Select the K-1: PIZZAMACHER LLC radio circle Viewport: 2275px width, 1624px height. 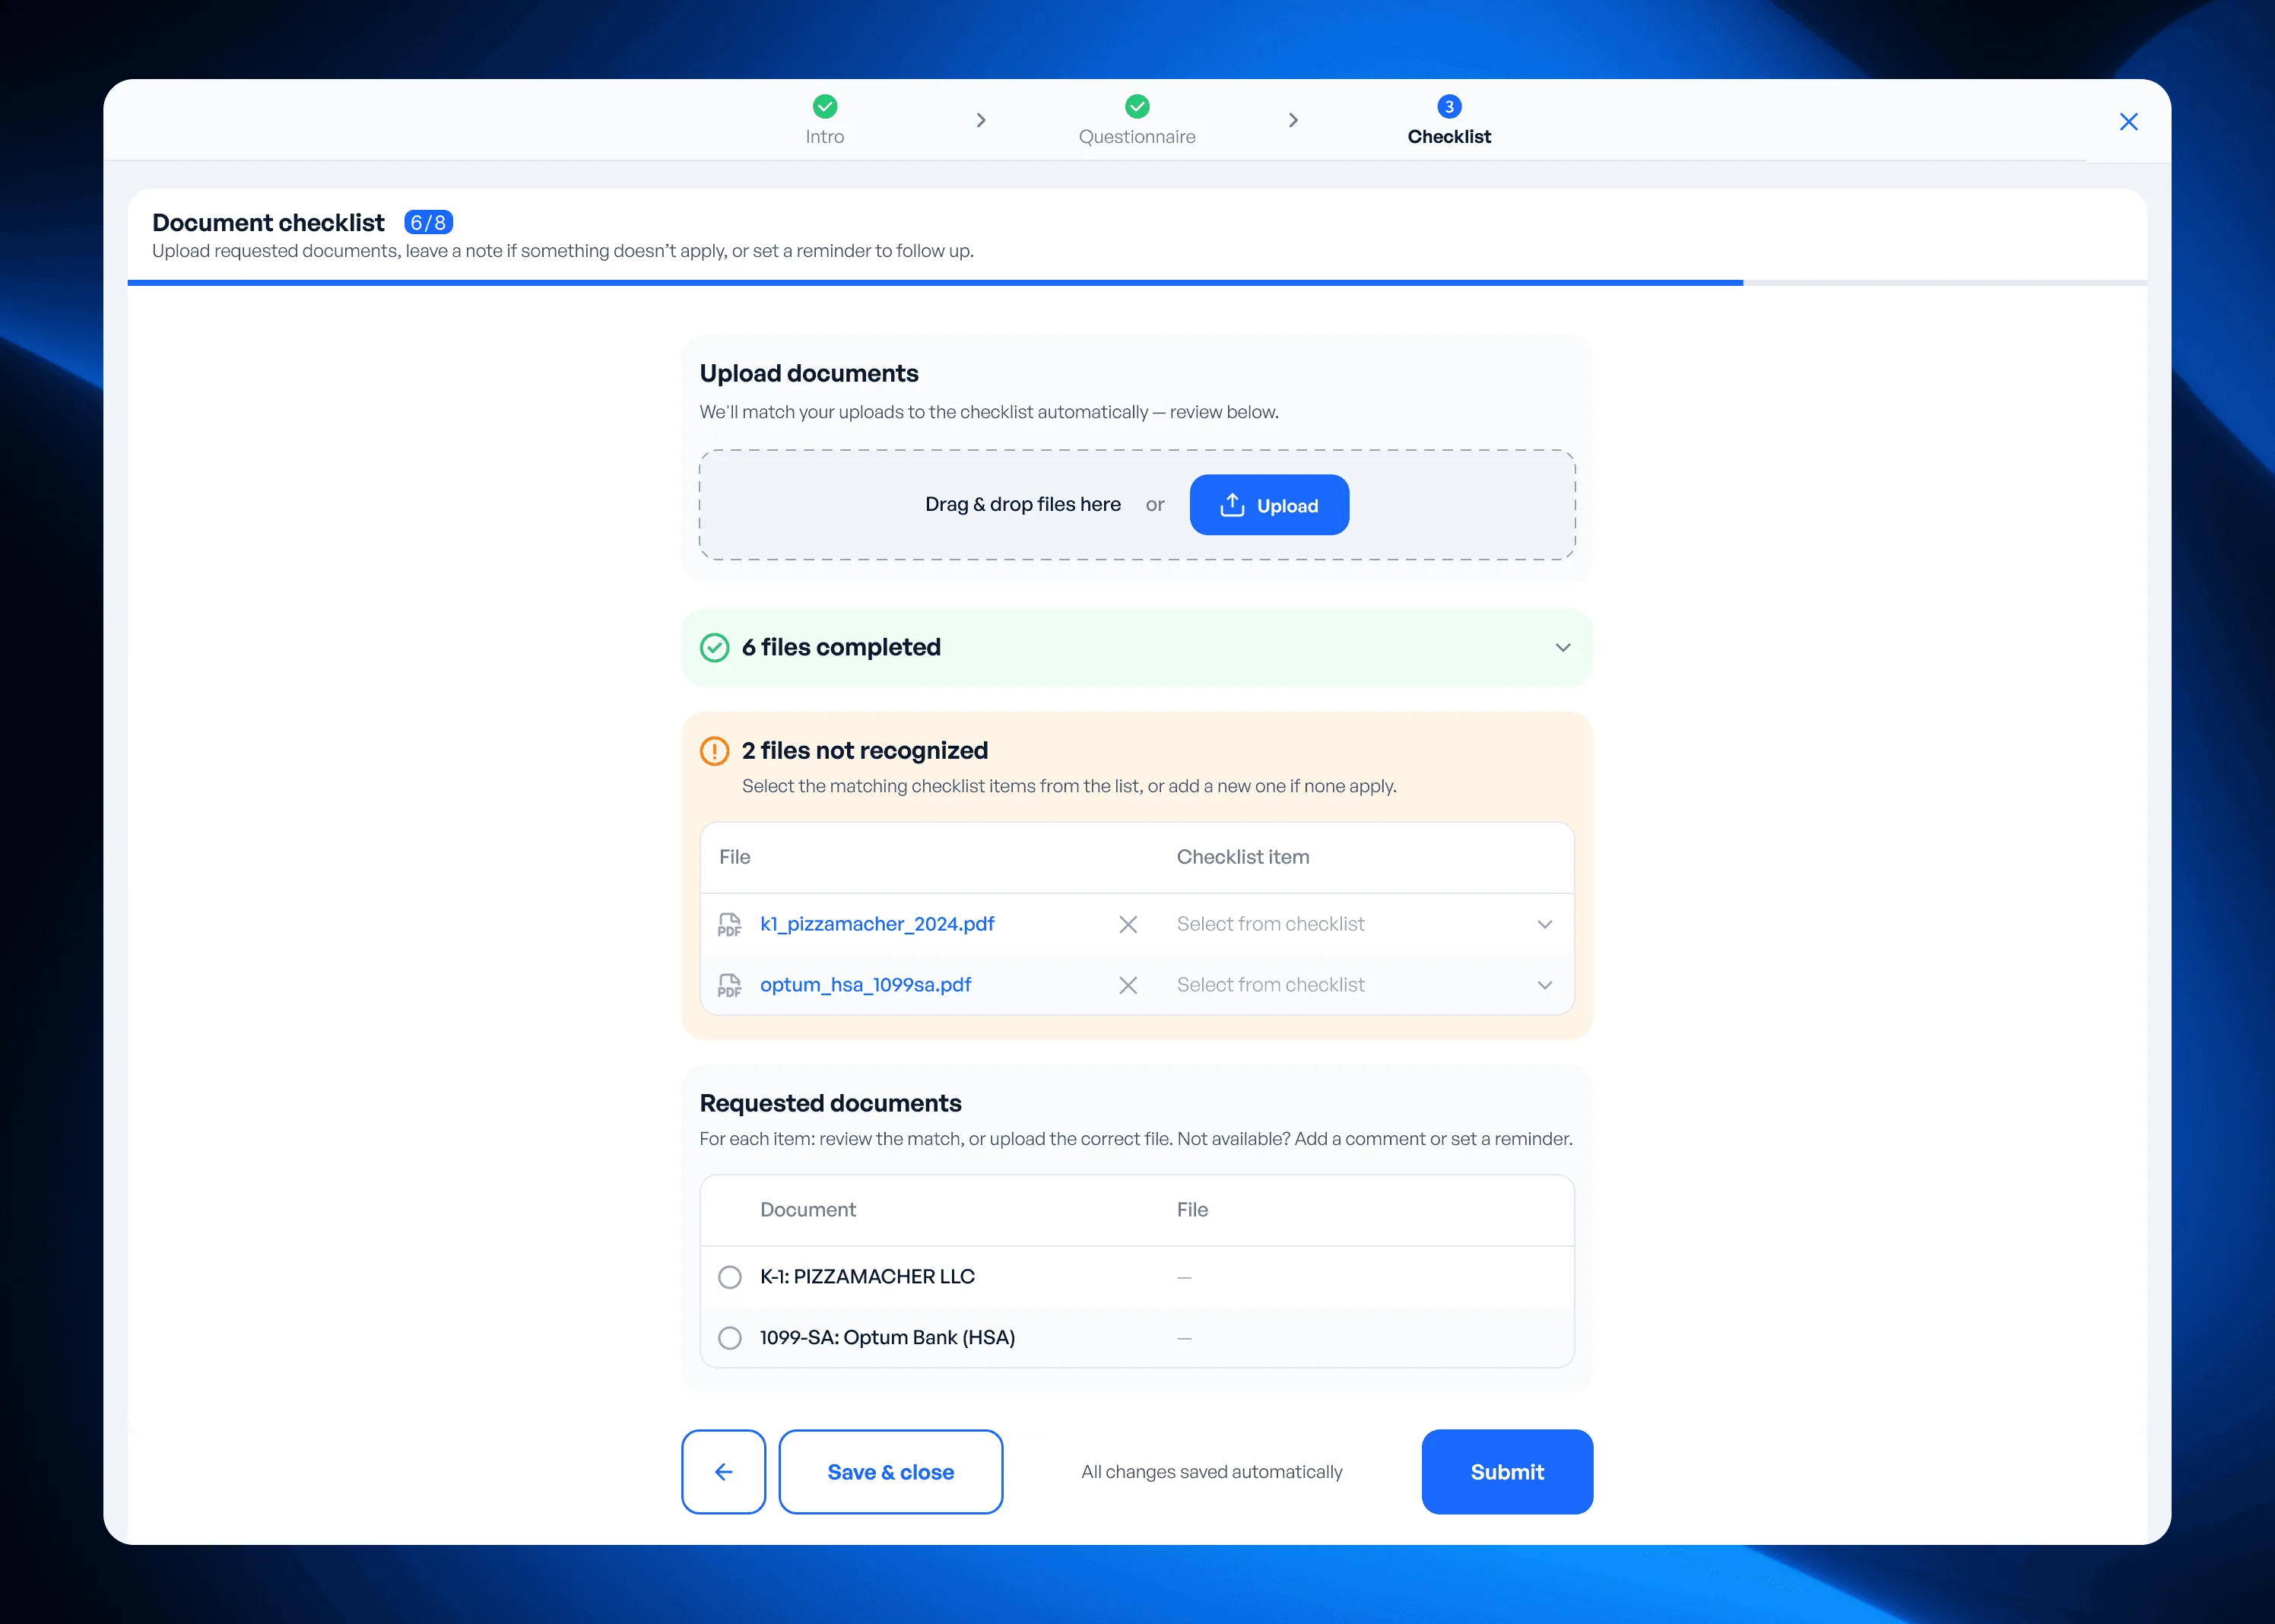pos(730,1277)
